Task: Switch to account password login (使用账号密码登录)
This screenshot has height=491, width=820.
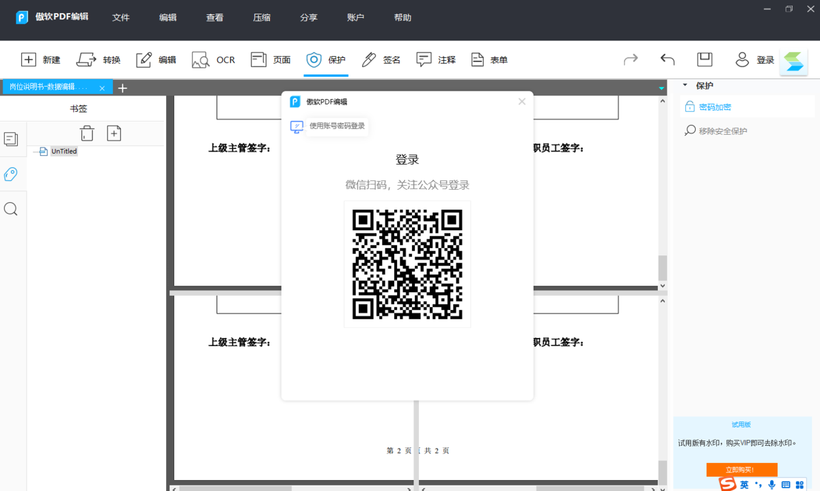Action: pyautogui.click(x=329, y=126)
